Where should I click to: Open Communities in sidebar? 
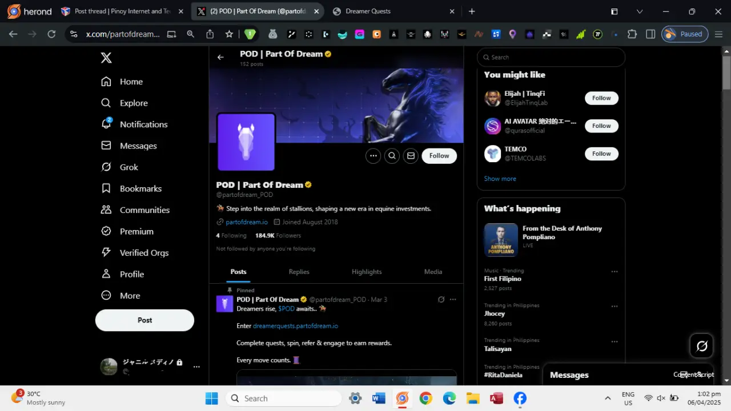[x=135, y=210]
